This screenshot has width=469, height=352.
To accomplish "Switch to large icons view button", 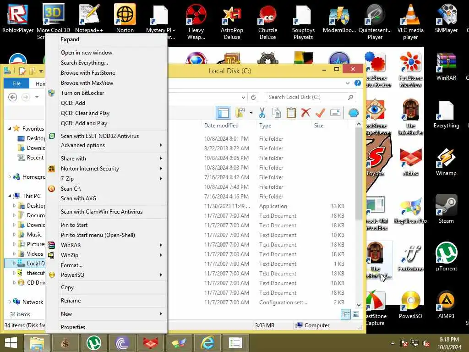I will (356, 314).
